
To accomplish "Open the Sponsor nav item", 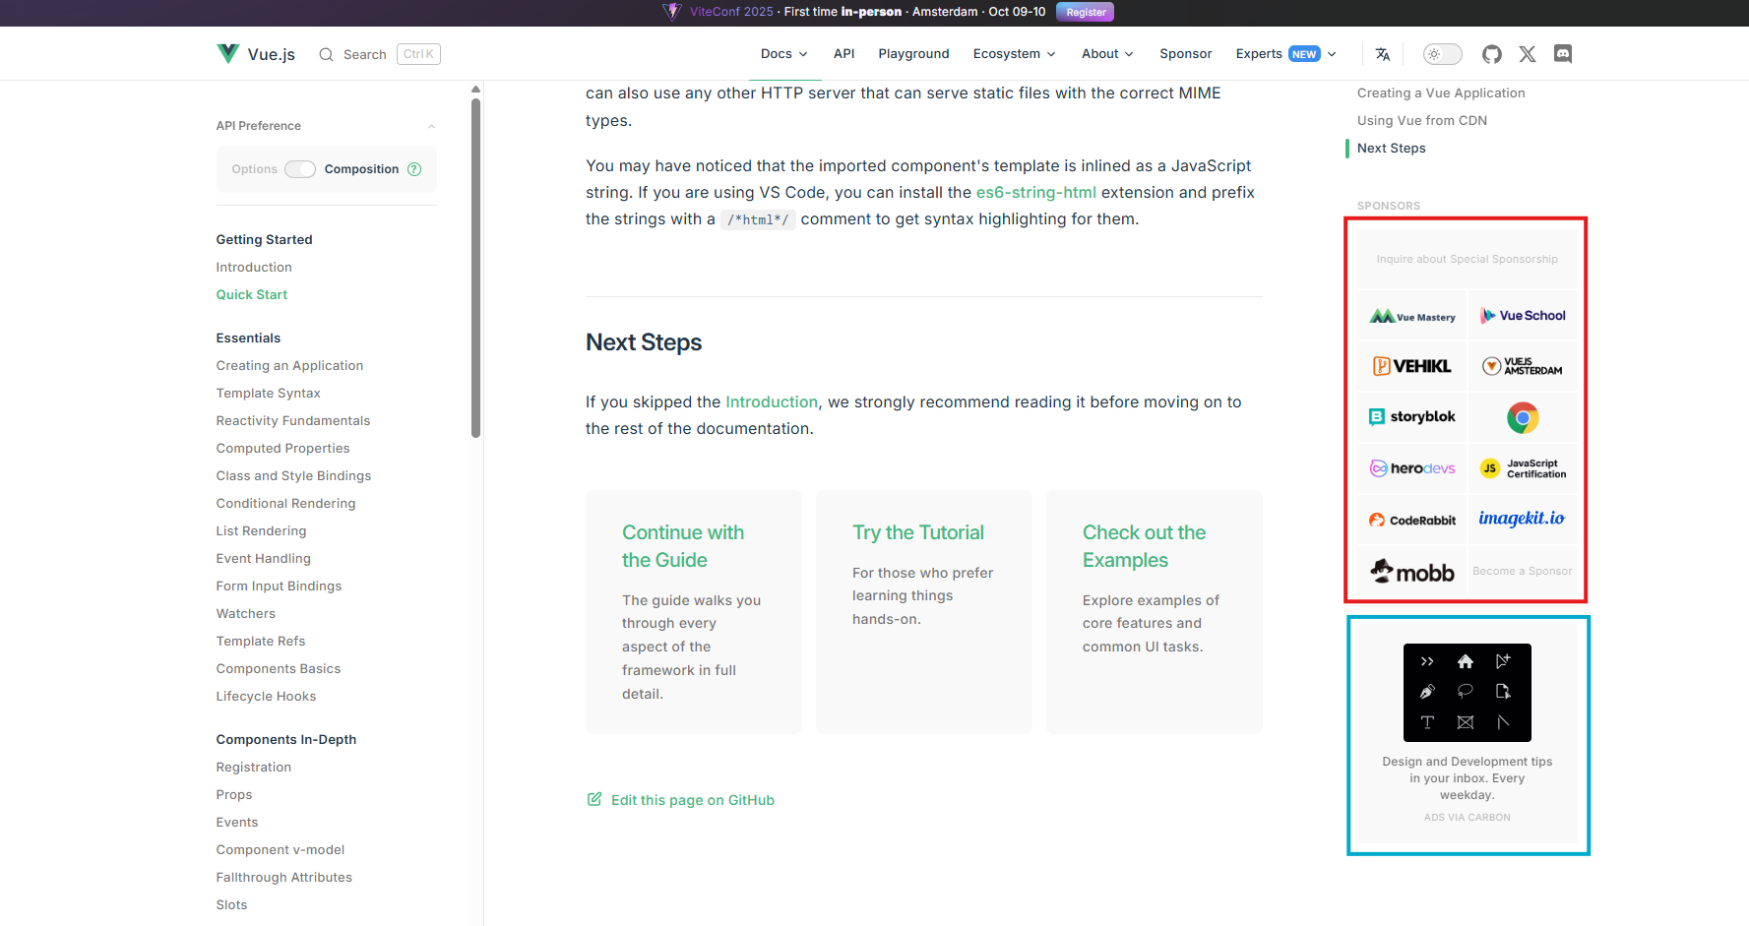I will tap(1185, 54).
